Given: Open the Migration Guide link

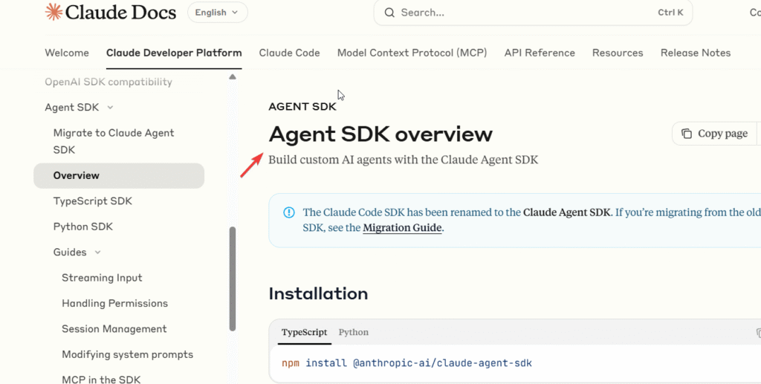Looking at the screenshot, I should click(x=402, y=228).
